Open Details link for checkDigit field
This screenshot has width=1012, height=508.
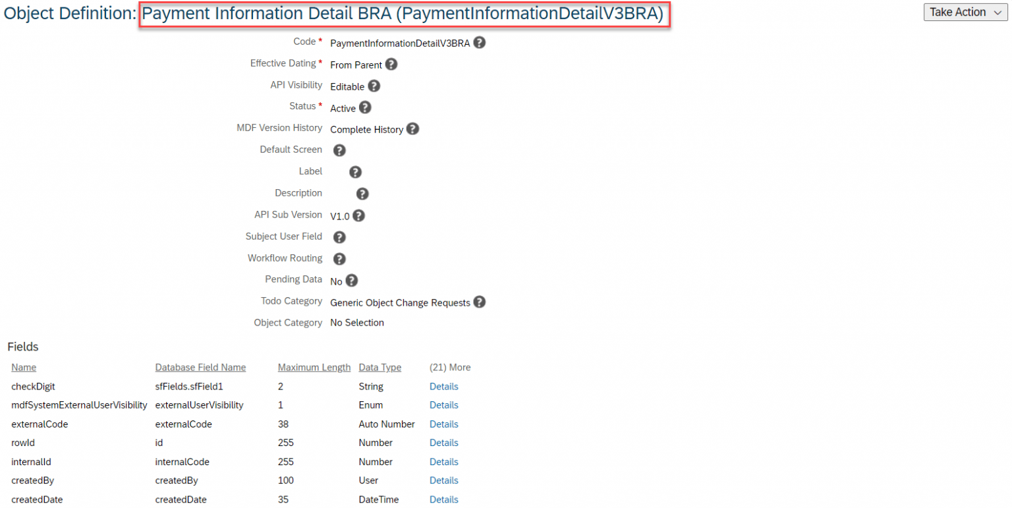click(x=443, y=387)
